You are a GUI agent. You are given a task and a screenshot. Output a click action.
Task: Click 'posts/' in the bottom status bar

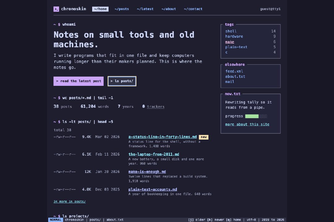[x=95, y=220]
